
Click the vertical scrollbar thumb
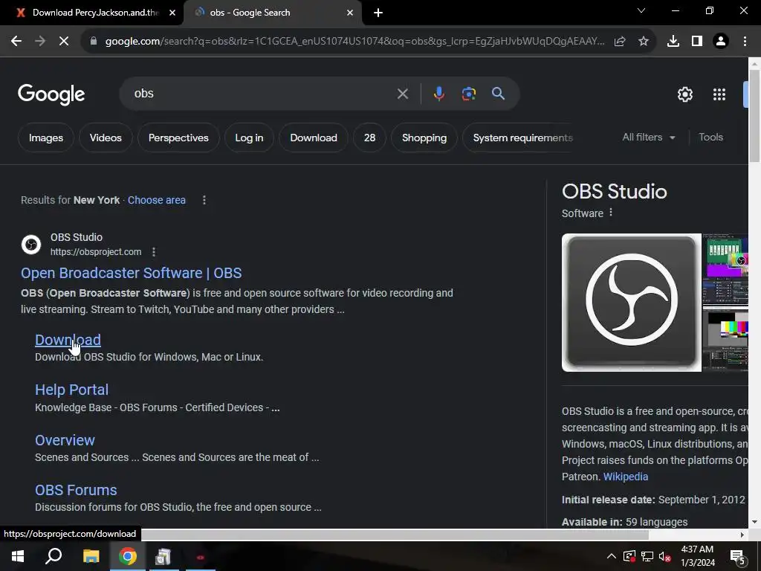754,115
